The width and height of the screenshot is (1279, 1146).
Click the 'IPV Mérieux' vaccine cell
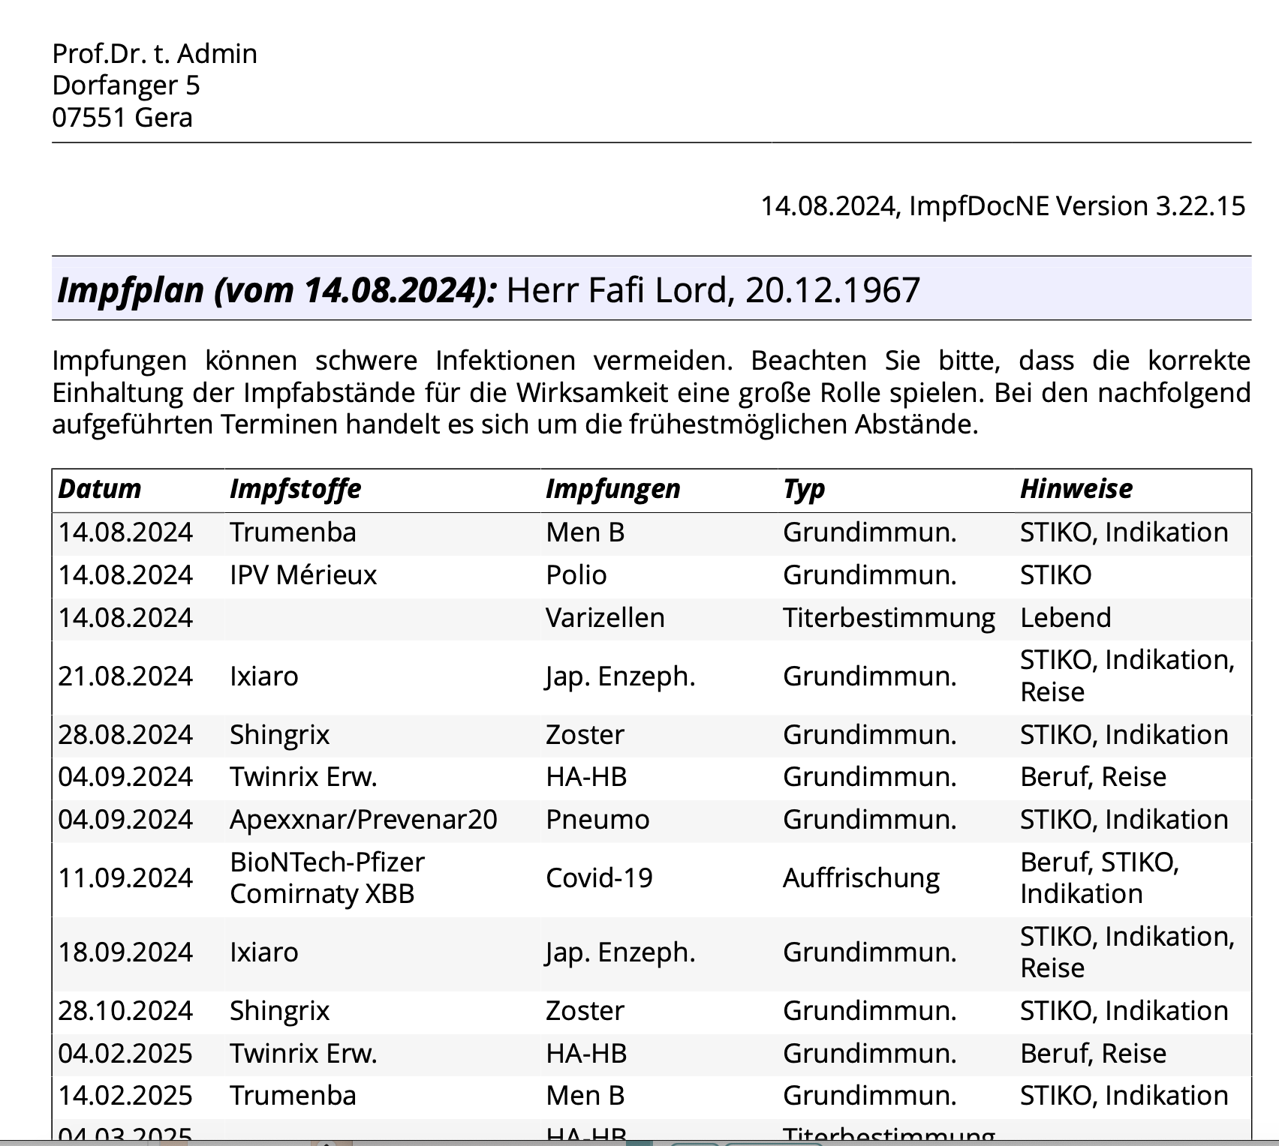tap(303, 575)
